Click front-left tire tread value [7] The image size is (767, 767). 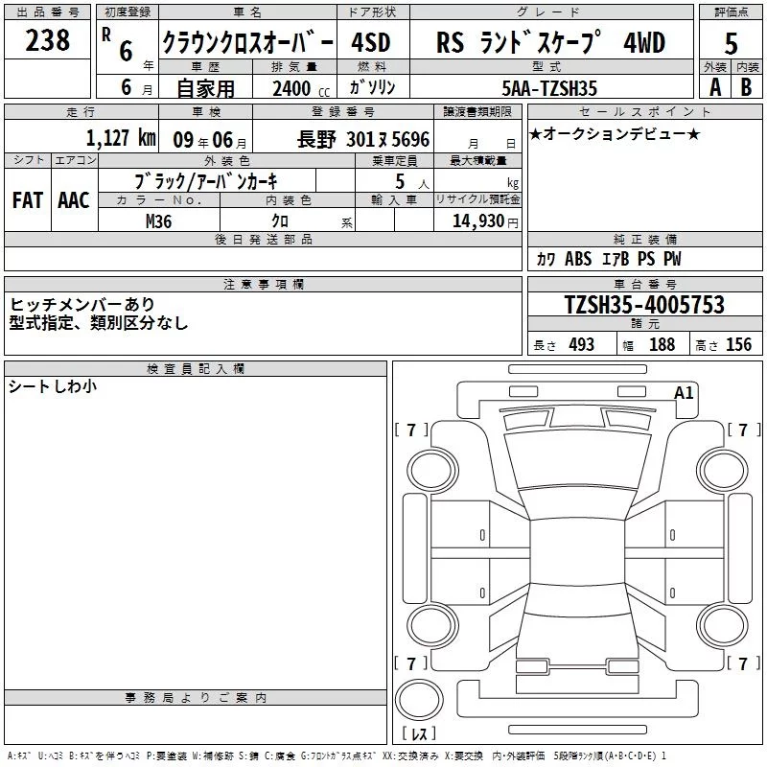pyautogui.click(x=411, y=430)
